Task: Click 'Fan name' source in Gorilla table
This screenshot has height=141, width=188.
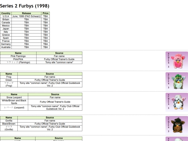Action: pyautogui.click(x=50, y=120)
